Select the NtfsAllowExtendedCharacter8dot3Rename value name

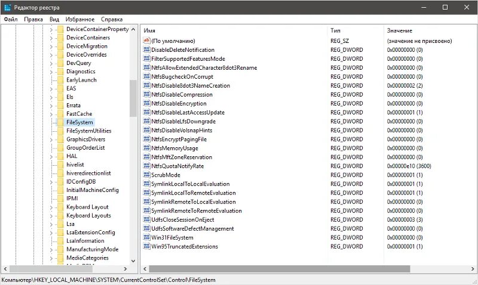(x=204, y=67)
